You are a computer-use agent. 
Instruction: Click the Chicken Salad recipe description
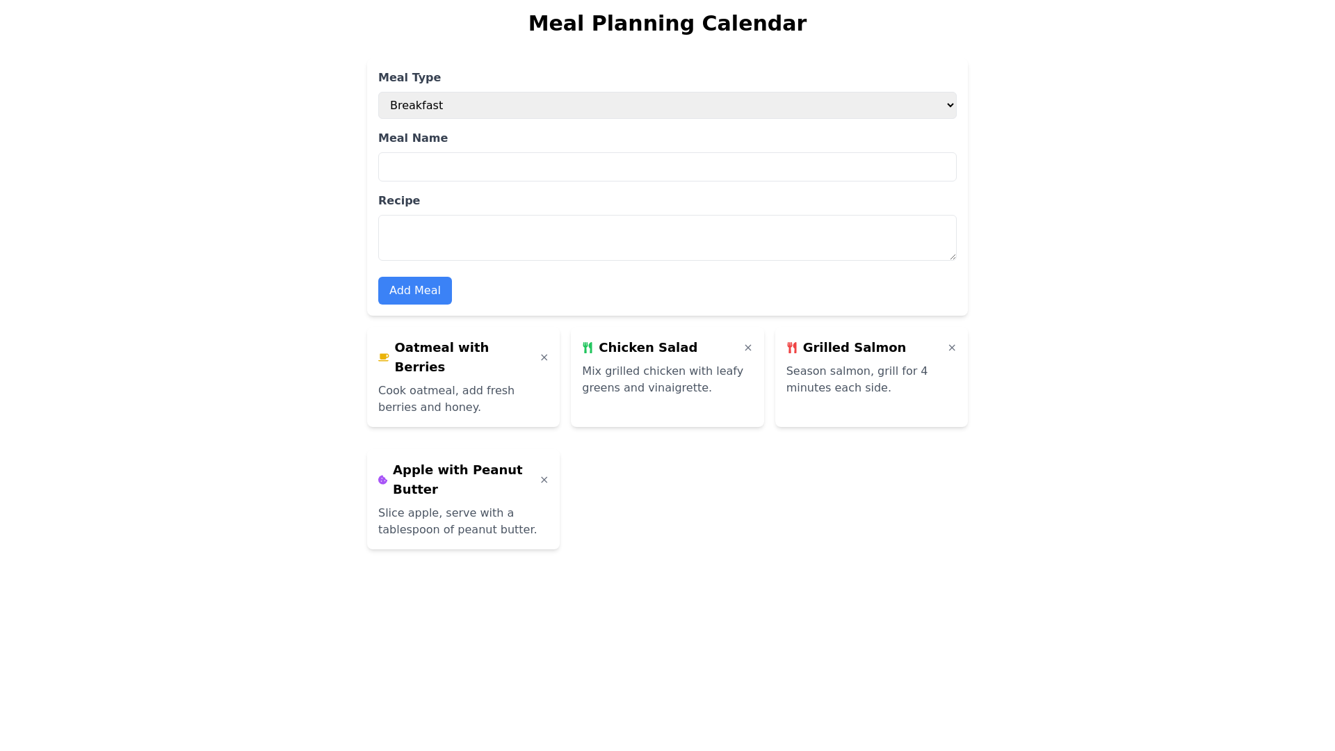click(662, 380)
